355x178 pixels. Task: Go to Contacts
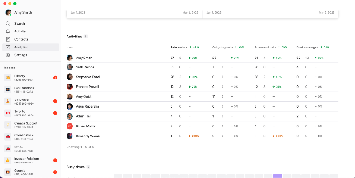tap(31, 39)
